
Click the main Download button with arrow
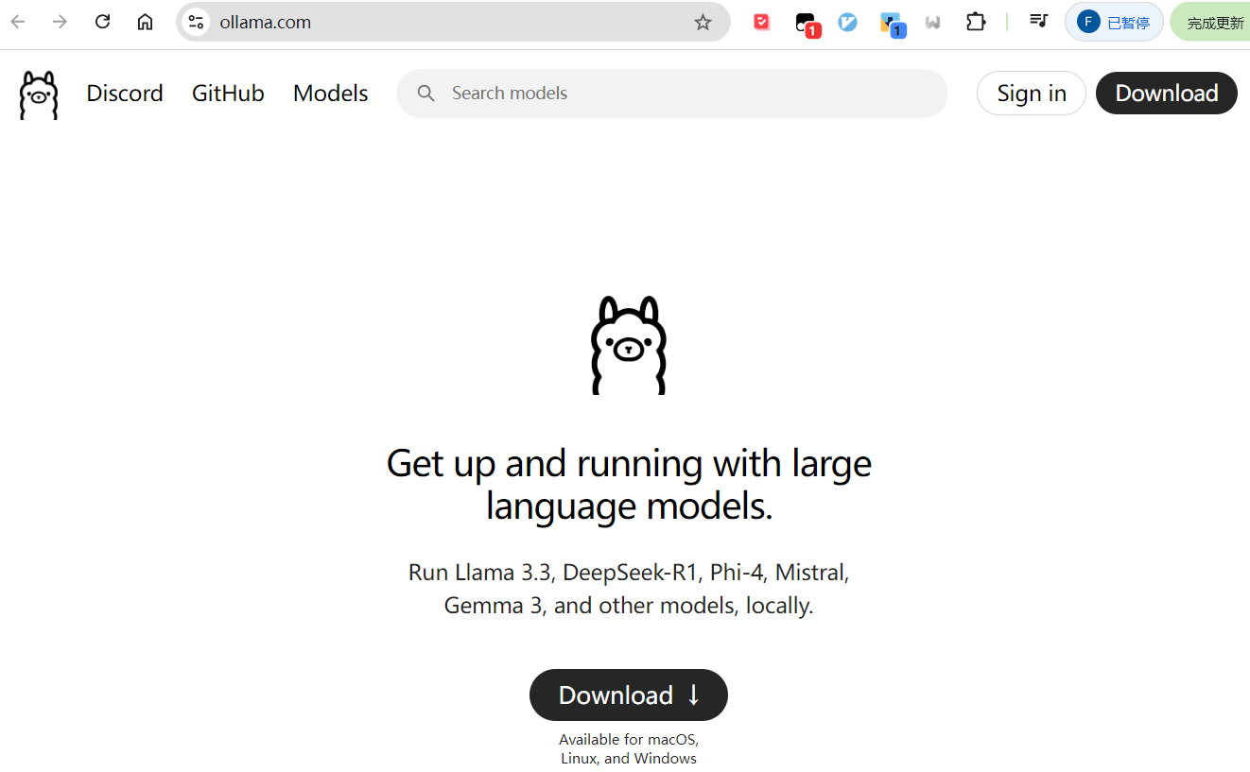[629, 695]
